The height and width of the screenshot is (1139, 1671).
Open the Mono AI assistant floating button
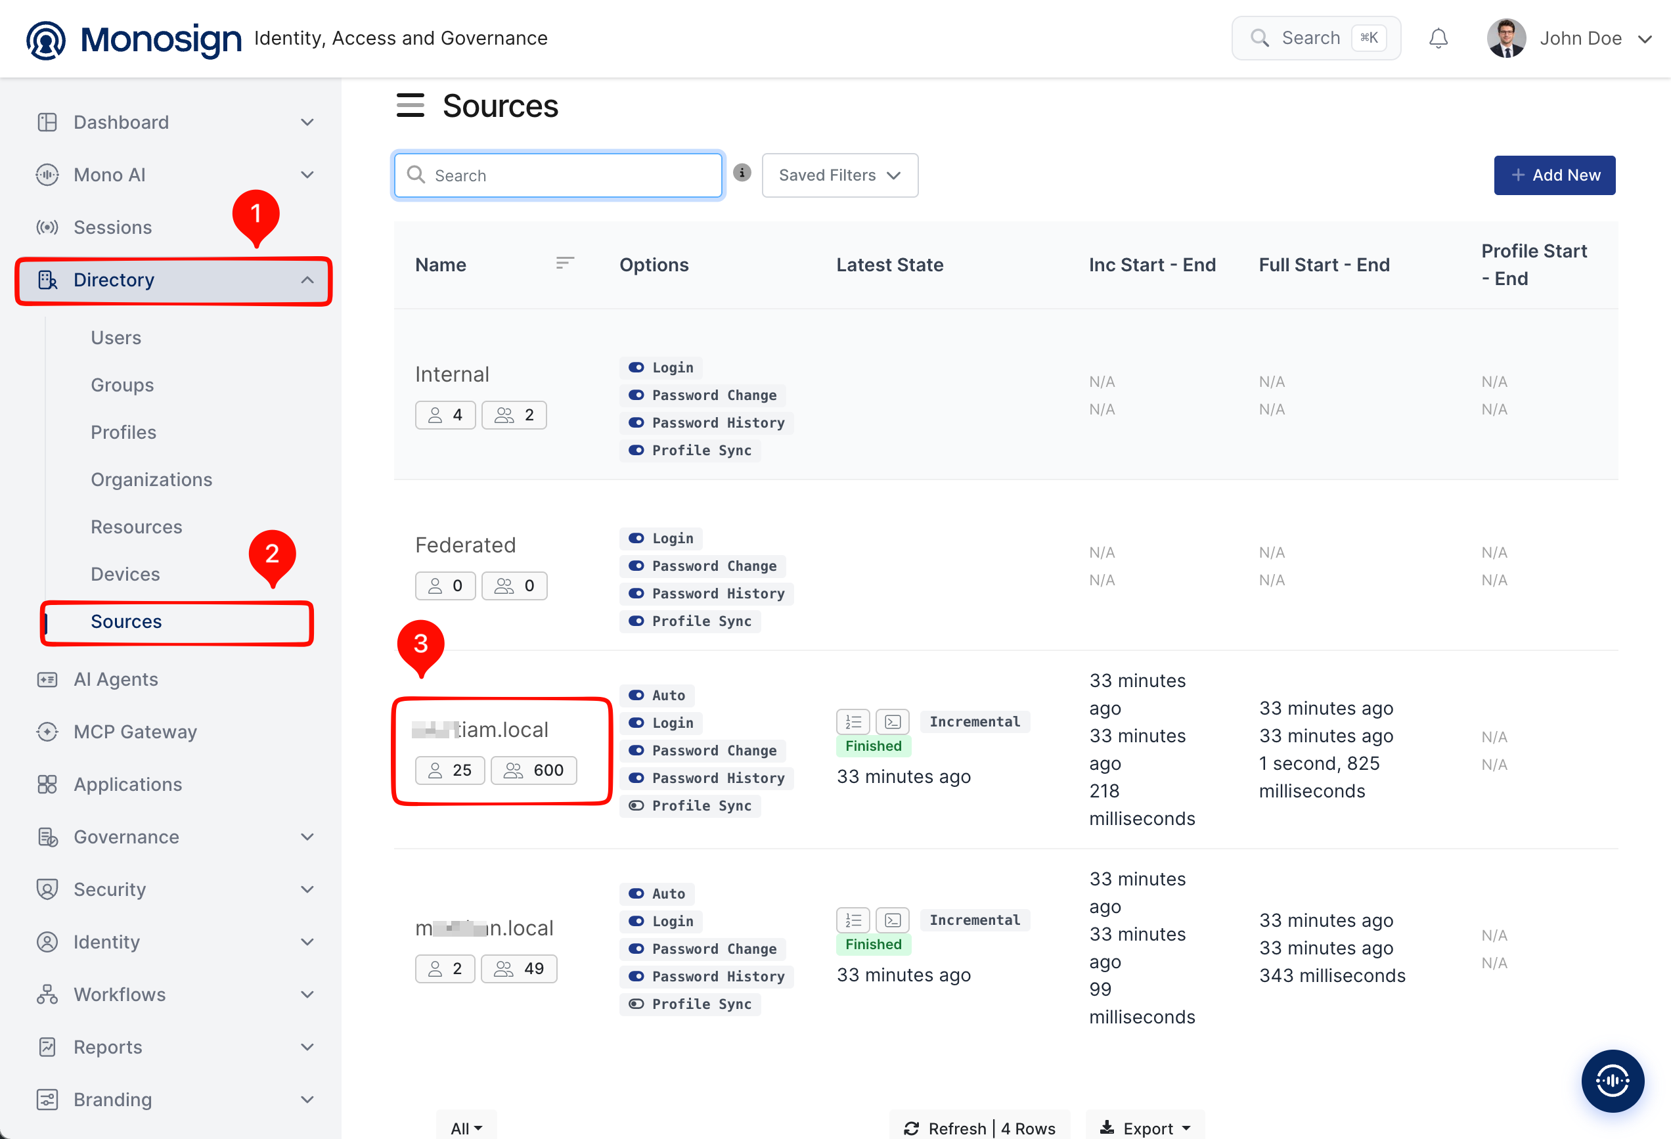pyautogui.click(x=1612, y=1080)
